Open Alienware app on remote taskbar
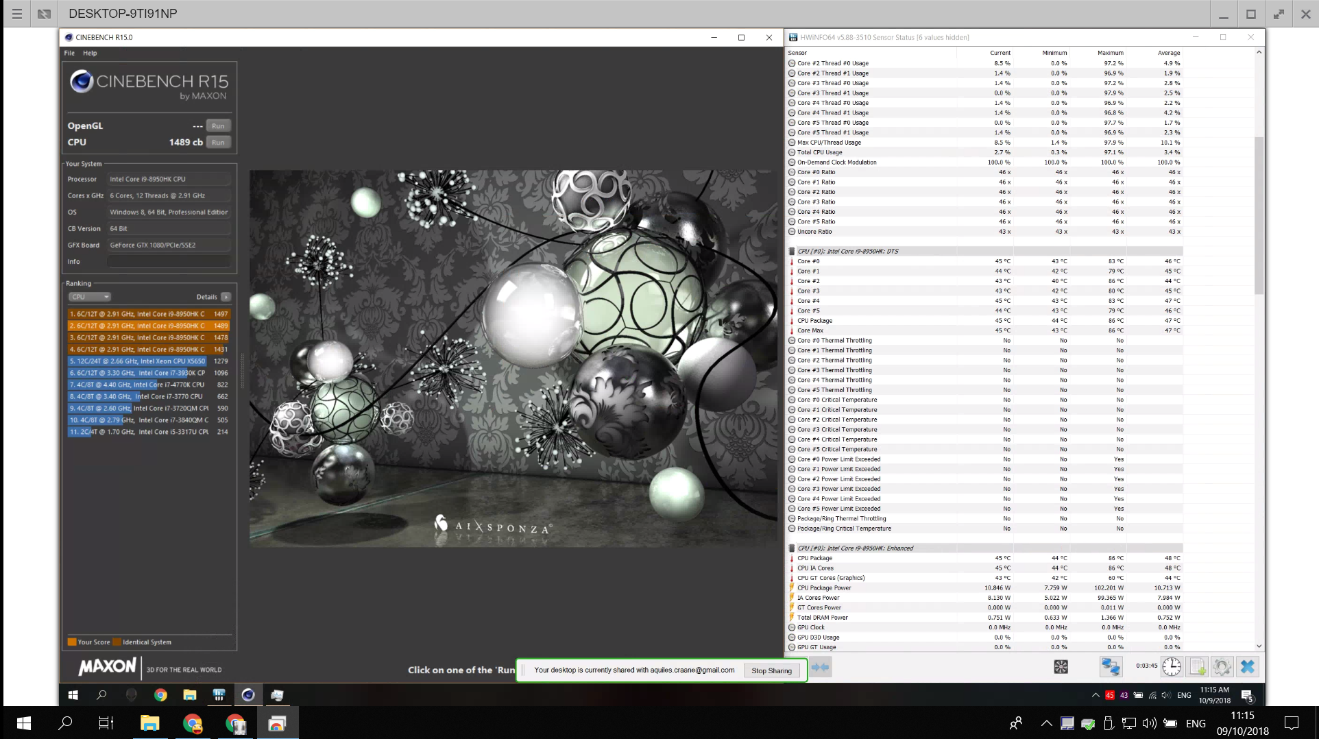The height and width of the screenshot is (739, 1319). [131, 694]
